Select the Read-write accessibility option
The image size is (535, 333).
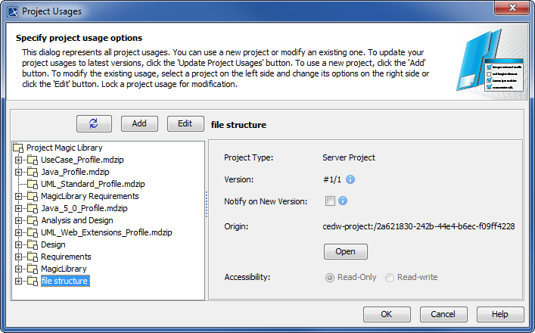tap(389, 277)
